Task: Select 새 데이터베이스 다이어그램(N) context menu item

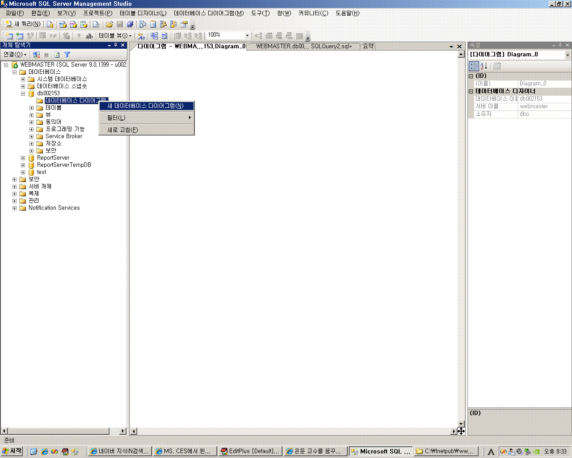Action: click(x=147, y=106)
